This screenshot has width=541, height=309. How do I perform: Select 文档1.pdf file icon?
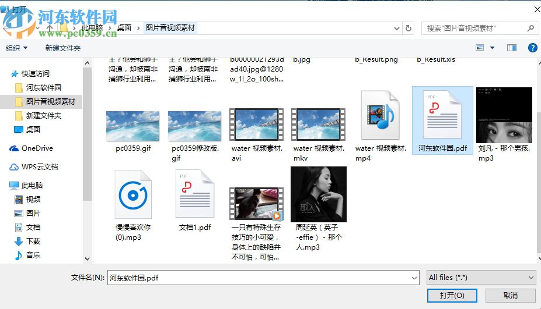(x=194, y=194)
